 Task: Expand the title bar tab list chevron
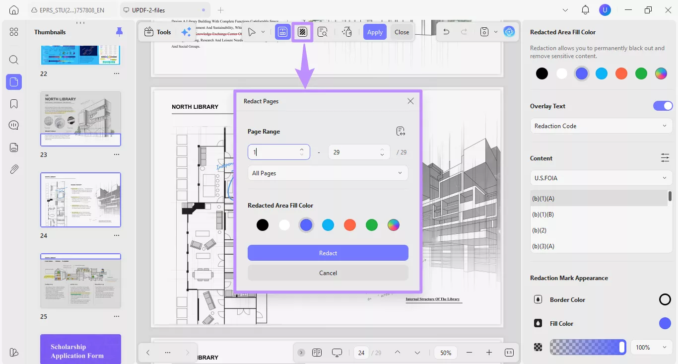coord(565,10)
